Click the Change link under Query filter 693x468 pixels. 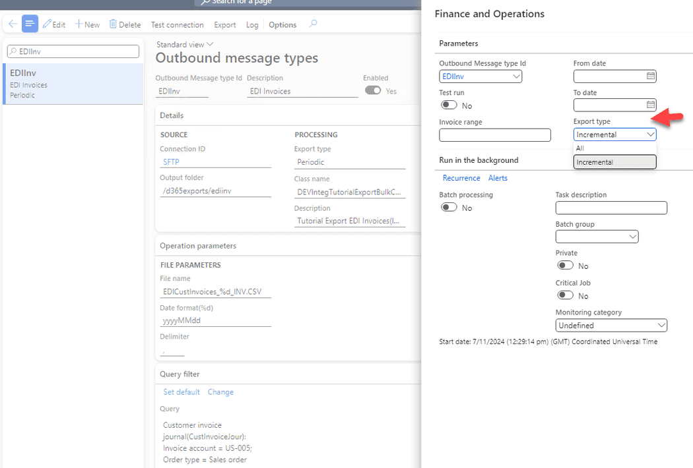click(x=220, y=392)
